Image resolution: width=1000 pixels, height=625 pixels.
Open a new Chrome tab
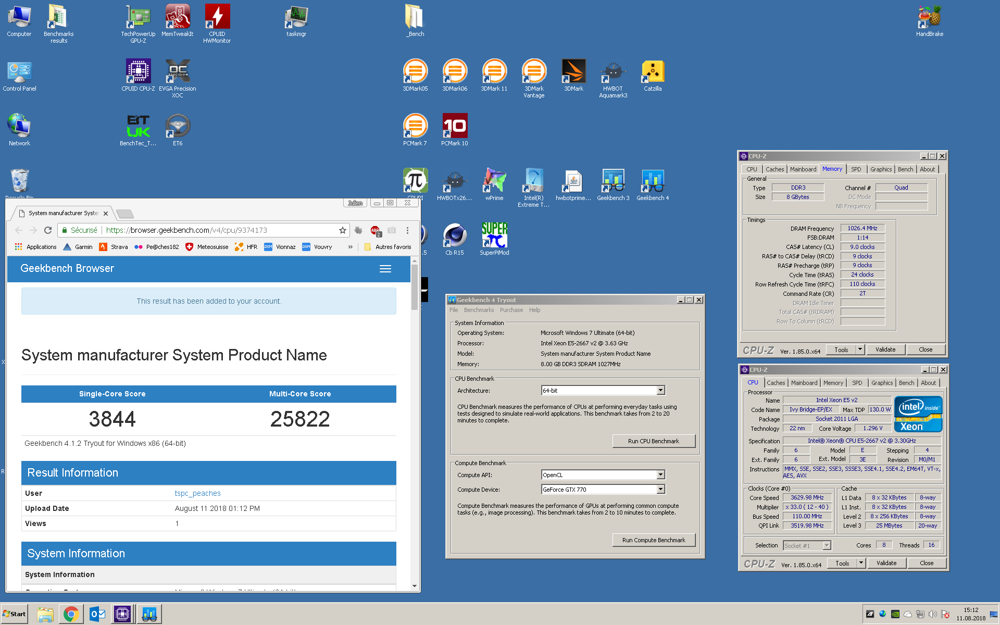[125, 214]
